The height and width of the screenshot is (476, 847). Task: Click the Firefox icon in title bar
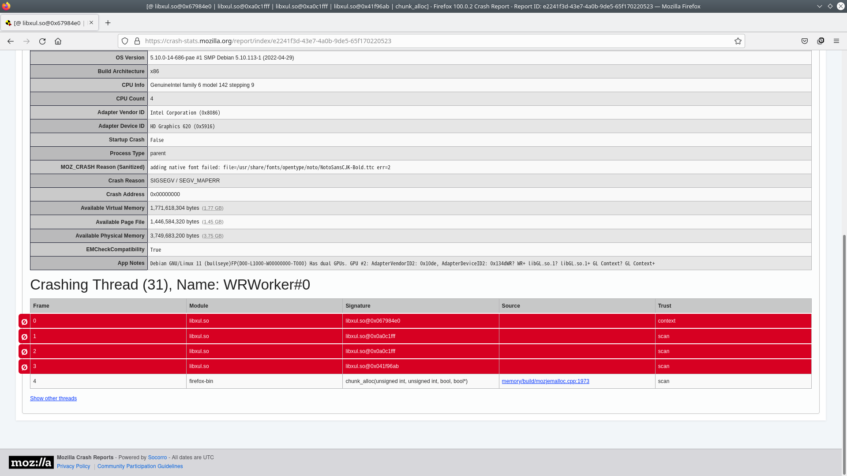pos(6,6)
